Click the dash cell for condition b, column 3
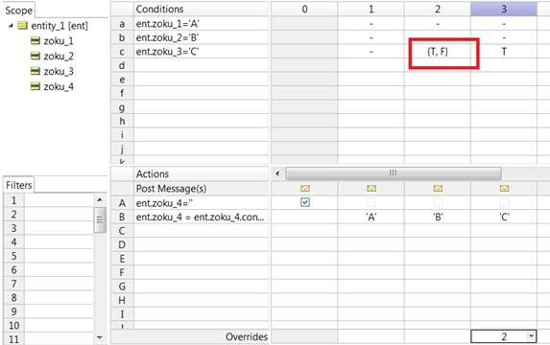Image resolution: width=550 pixels, height=345 pixels. (504, 37)
